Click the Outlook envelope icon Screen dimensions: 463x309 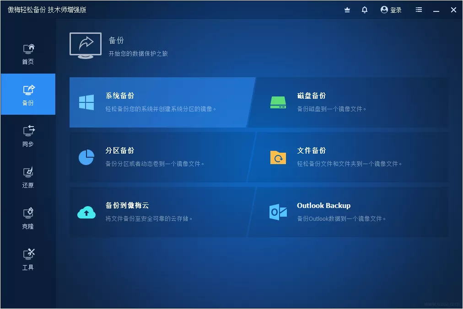click(x=278, y=212)
